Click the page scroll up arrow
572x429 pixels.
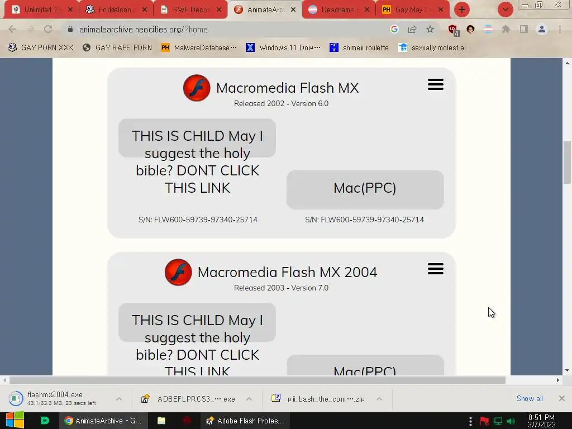(x=567, y=63)
